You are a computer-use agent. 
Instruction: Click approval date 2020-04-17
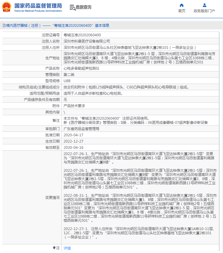pos(74,135)
